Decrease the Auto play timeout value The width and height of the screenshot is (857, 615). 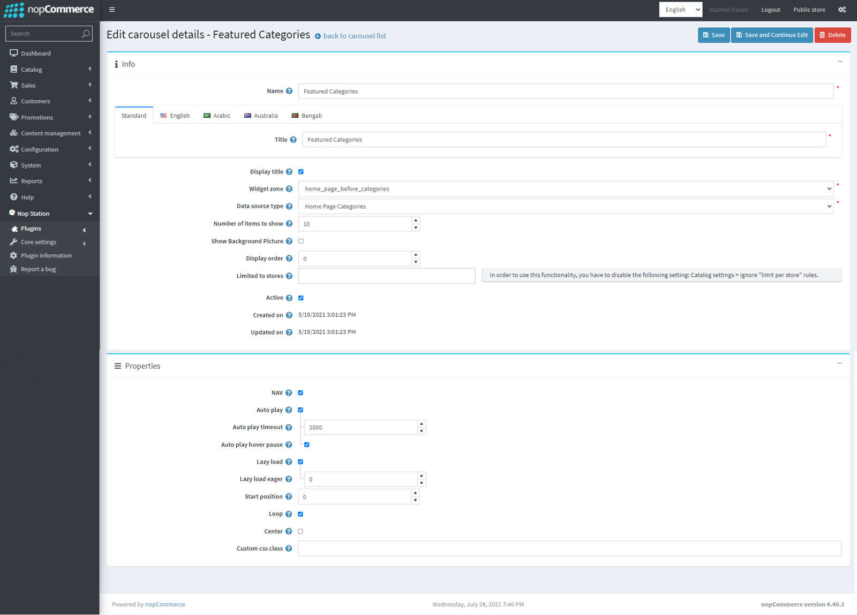(x=422, y=431)
